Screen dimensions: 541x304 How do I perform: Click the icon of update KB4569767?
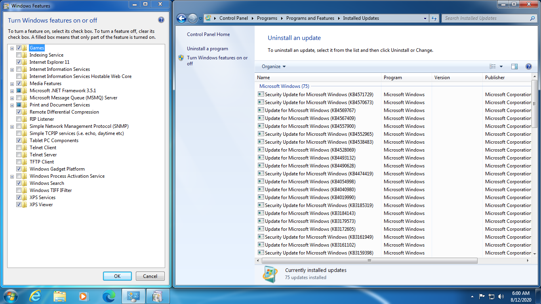(261, 110)
